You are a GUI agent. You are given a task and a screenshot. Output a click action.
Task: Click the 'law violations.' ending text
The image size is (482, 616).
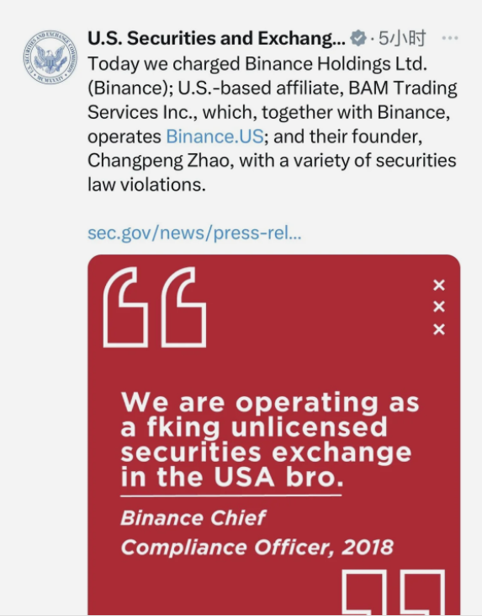pyautogui.click(x=146, y=185)
